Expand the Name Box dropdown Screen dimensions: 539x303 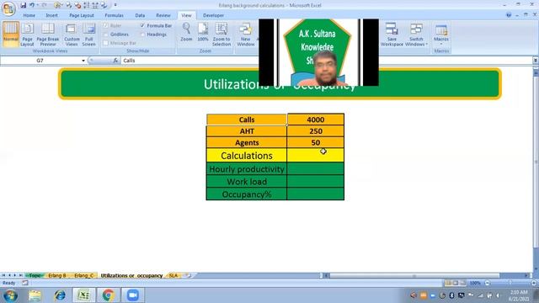click(83, 61)
